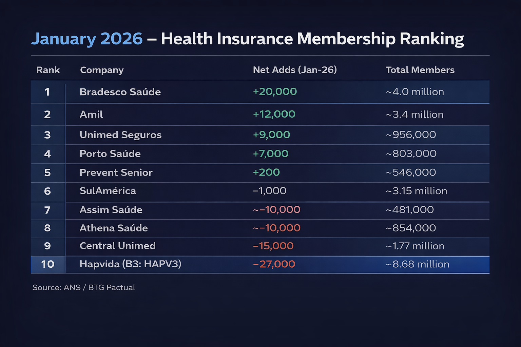The width and height of the screenshot is (521, 347).
Task: Click the "+9,000" value for Unimed Seguros
Action: (271, 135)
